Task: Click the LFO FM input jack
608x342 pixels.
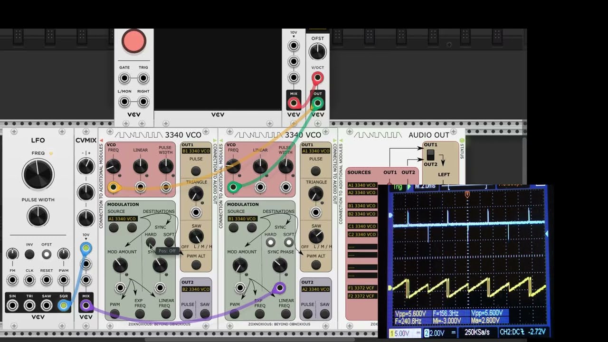Action: (x=12, y=280)
